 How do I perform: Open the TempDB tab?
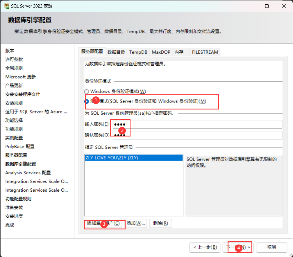[138, 52]
